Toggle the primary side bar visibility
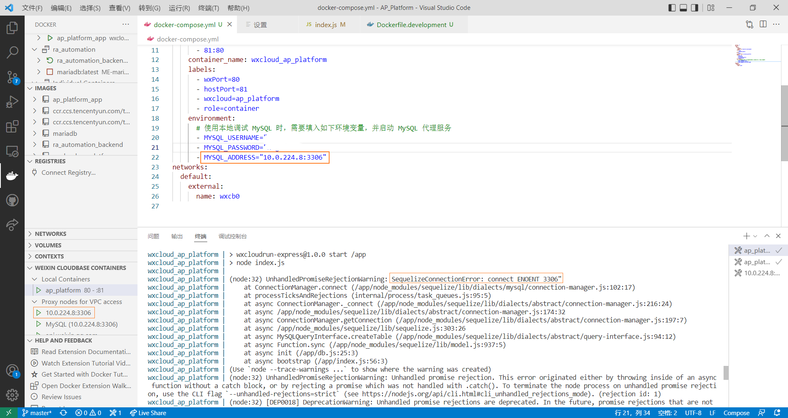The width and height of the screenshot is (788, 418). [x=672, y=8]
